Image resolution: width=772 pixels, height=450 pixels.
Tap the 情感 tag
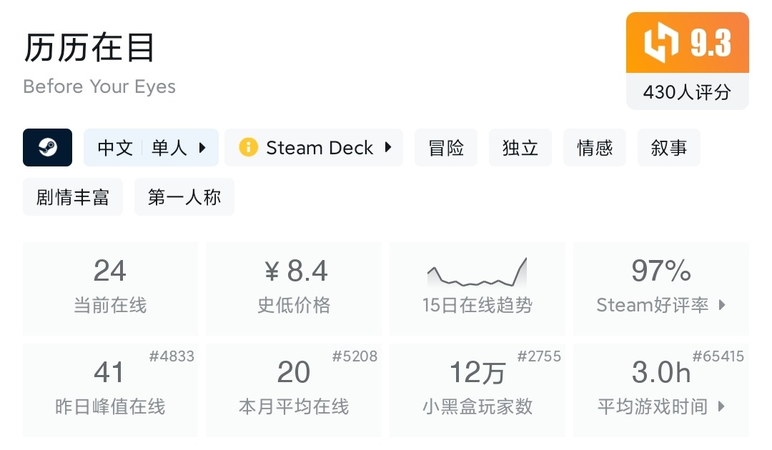click(x=595, y=148)
